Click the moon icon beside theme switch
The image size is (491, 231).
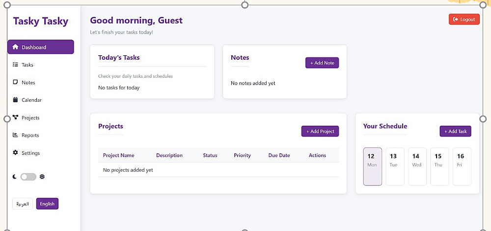point(15,177)
